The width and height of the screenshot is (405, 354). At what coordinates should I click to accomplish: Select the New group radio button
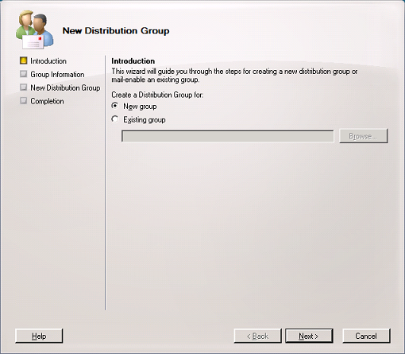115,106
